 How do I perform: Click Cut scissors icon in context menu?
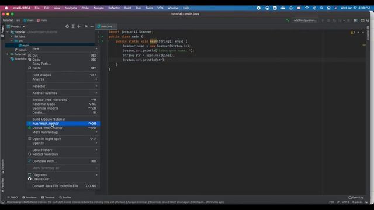(x=30, y=55)
